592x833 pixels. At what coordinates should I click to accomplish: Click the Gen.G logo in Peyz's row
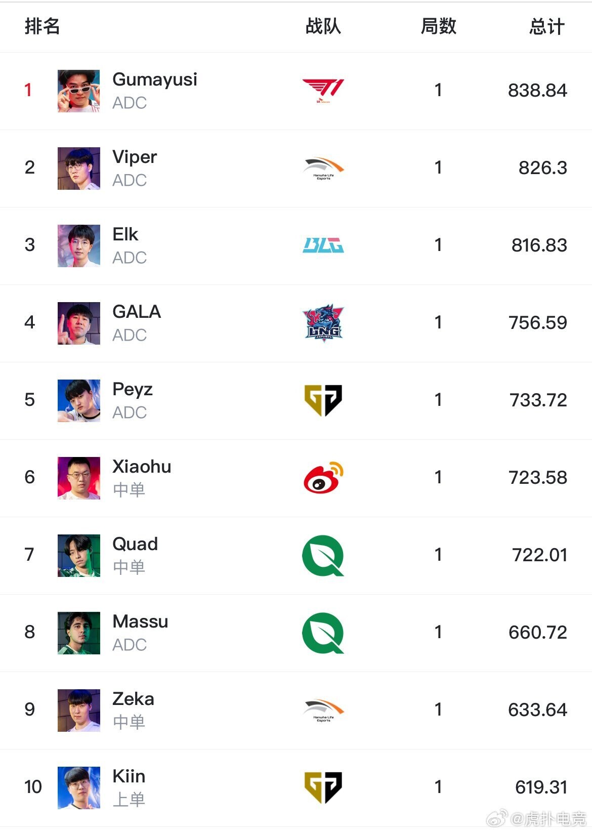323,400
